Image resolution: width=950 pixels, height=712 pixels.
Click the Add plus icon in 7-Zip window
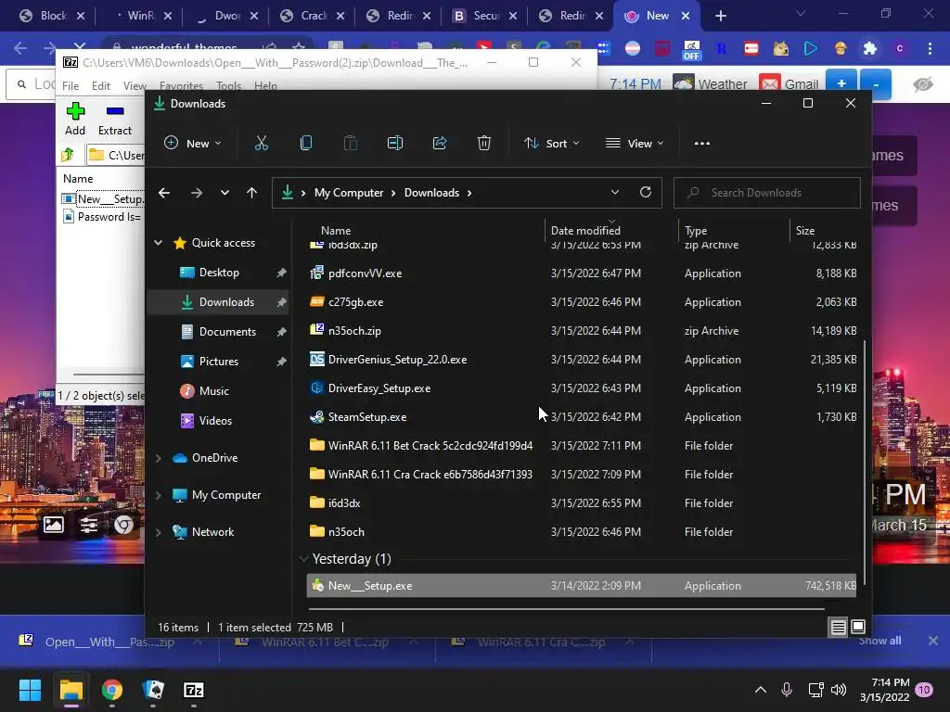75,111
